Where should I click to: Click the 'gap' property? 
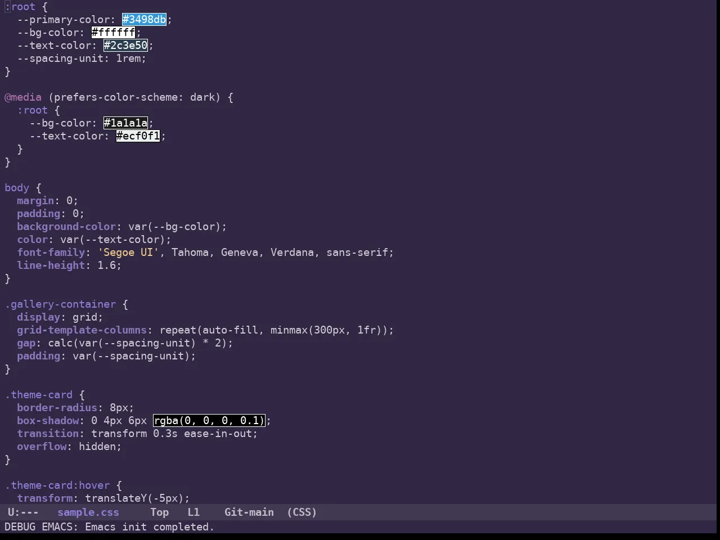pyautogui.click(x=26, y=343)
